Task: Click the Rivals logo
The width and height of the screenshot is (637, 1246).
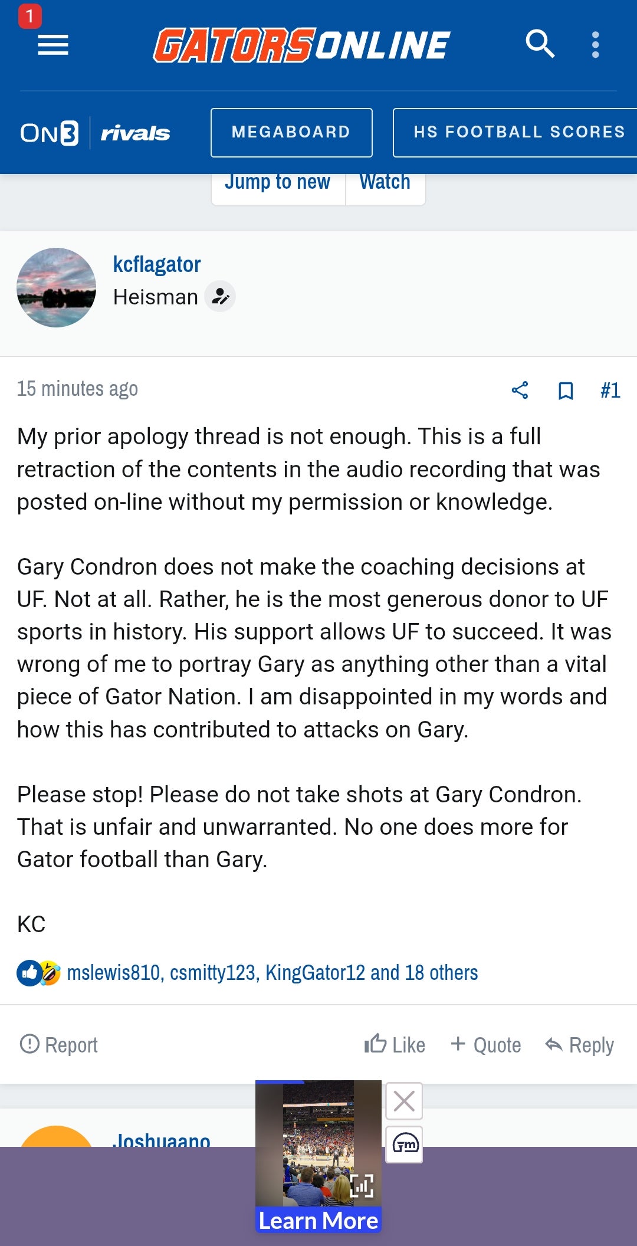Action: coord(135,133)
